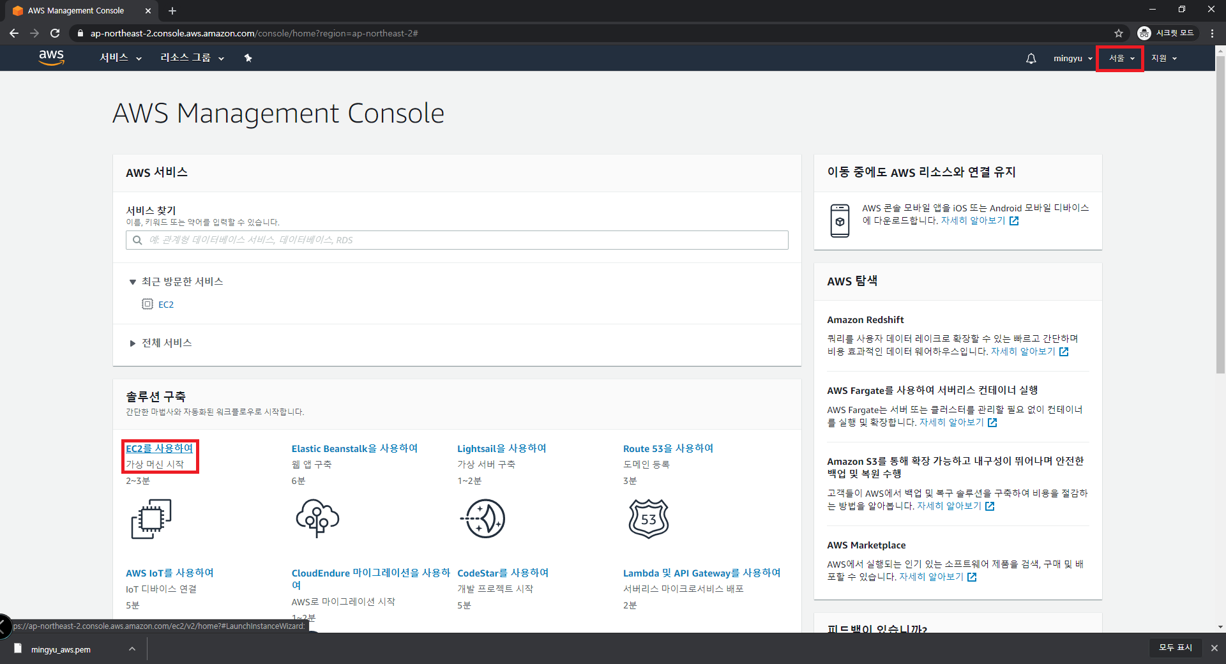Viewport: 1226px width, 664px height.
Task: Open notifications bell icon
Action: point(1031,58)
